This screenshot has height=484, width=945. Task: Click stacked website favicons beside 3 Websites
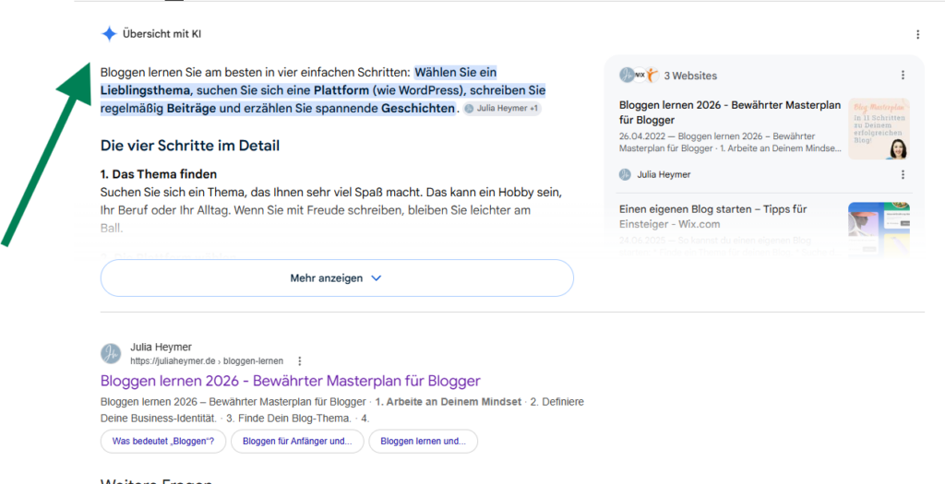[640, 76]
